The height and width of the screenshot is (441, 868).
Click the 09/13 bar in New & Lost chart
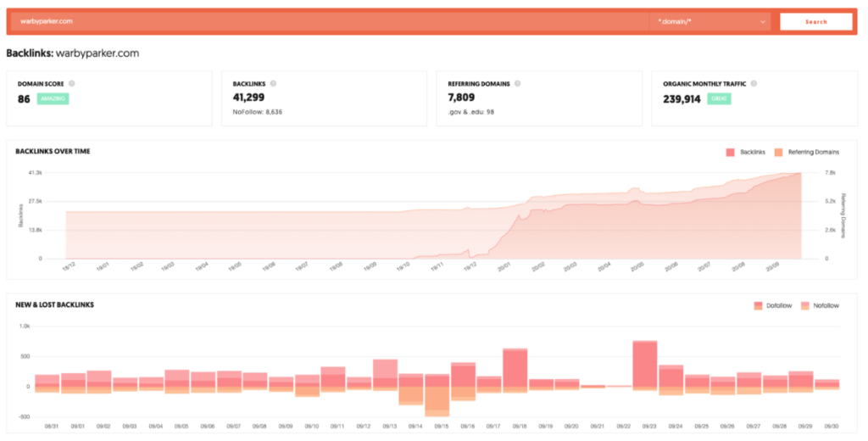click(x=386, y=375)
